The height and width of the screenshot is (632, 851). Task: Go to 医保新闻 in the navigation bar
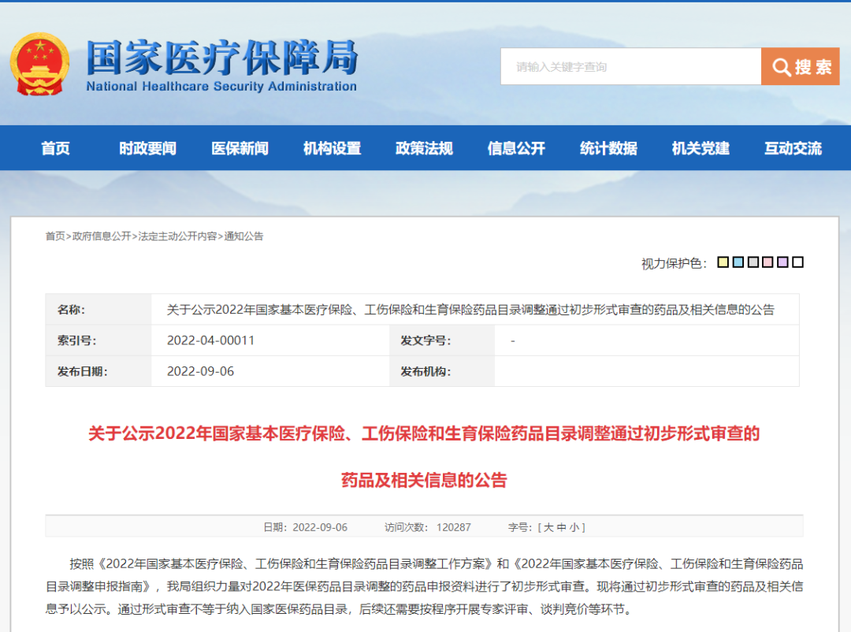(x=240, y=148)
